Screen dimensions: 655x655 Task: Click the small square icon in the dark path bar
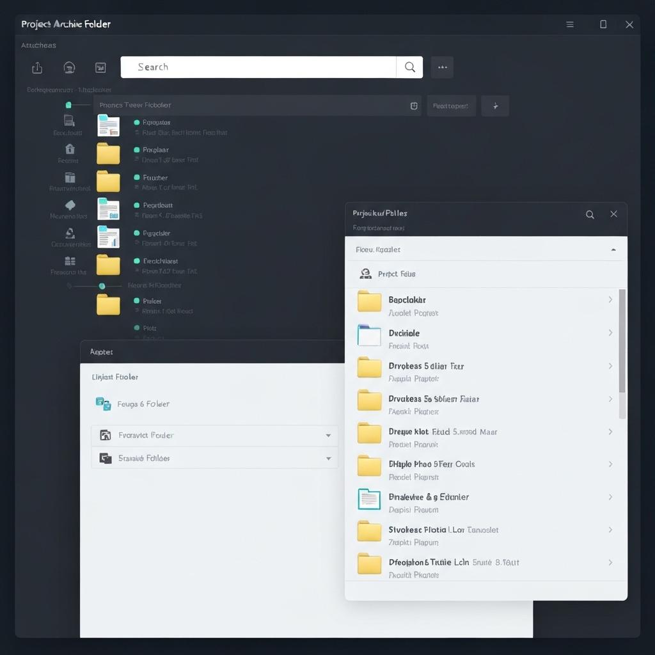point(414,106)
